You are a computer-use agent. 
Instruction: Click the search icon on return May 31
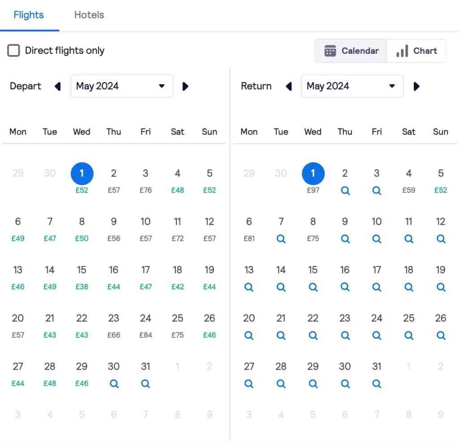coord(377,383)
